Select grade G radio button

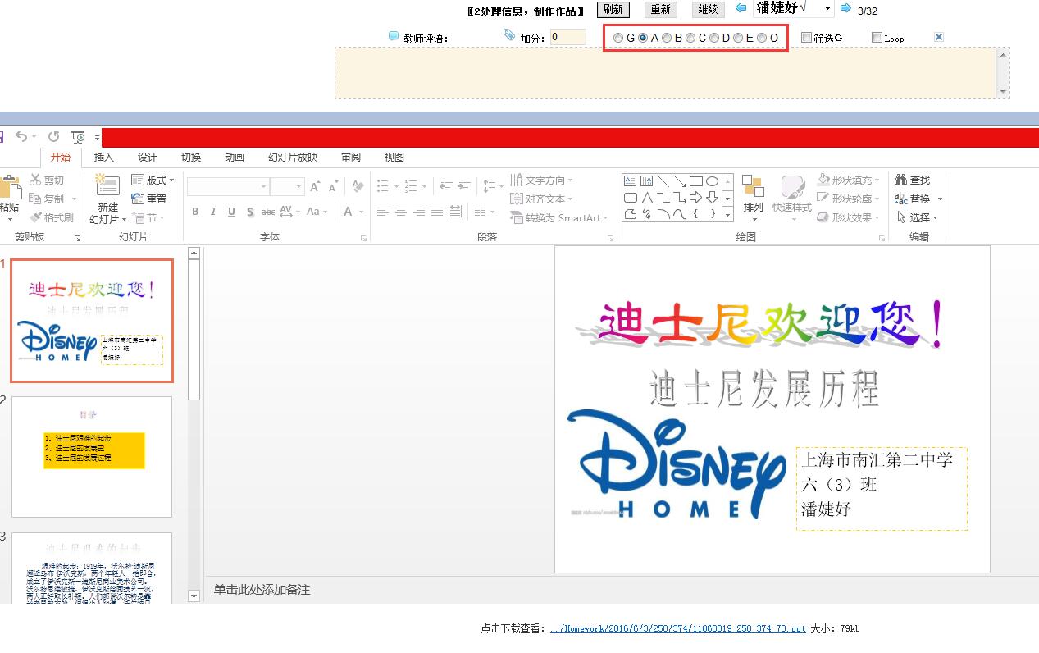click(x=618, y=38)
